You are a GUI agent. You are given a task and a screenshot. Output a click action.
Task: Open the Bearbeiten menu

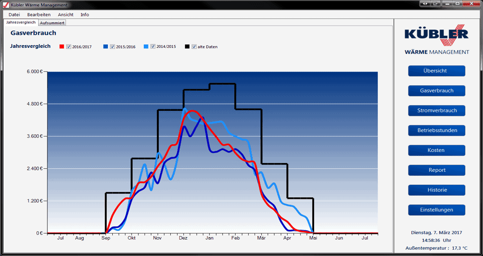pos(39,15)
